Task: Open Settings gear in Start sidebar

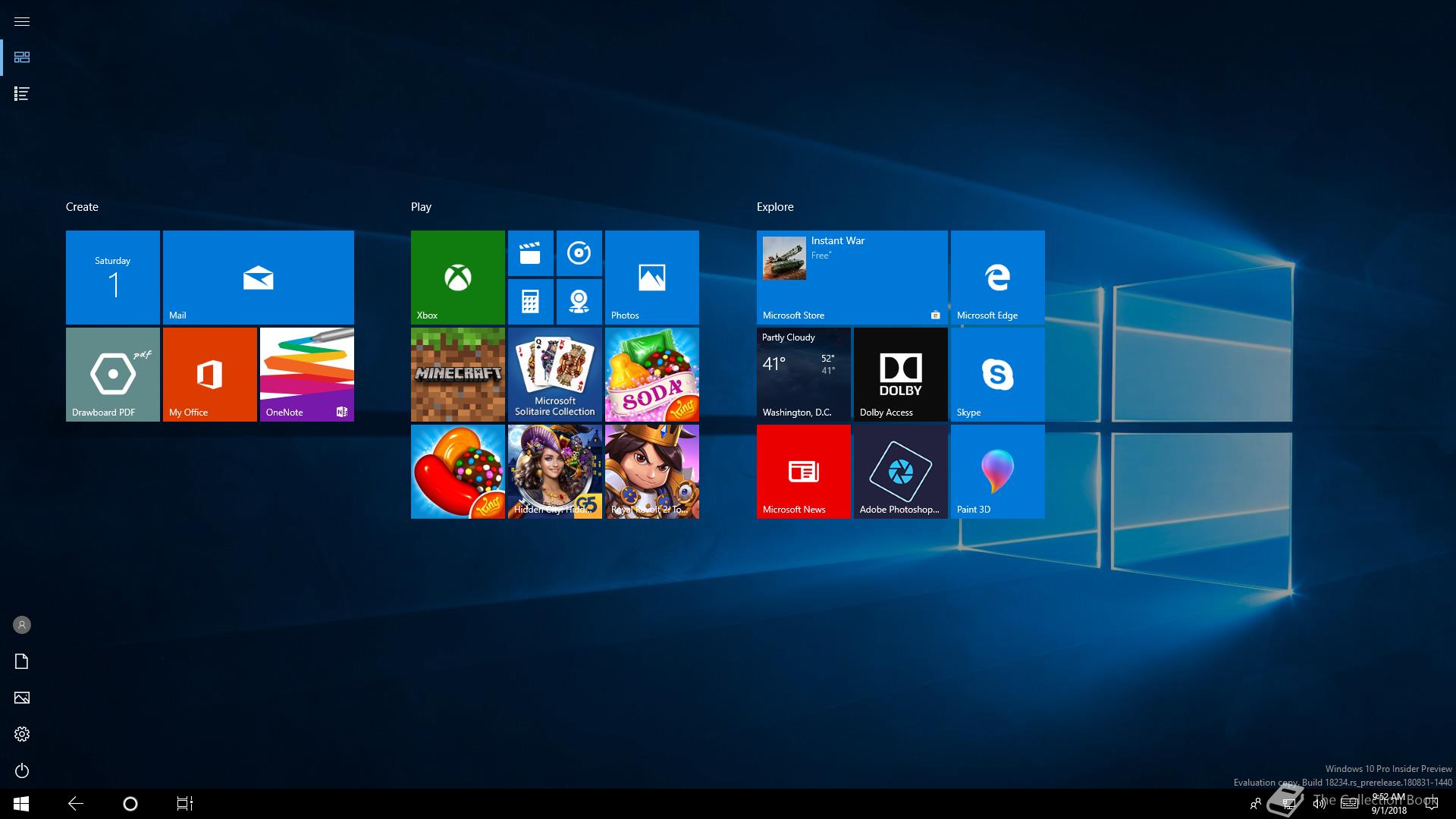Action: point(22,734)
